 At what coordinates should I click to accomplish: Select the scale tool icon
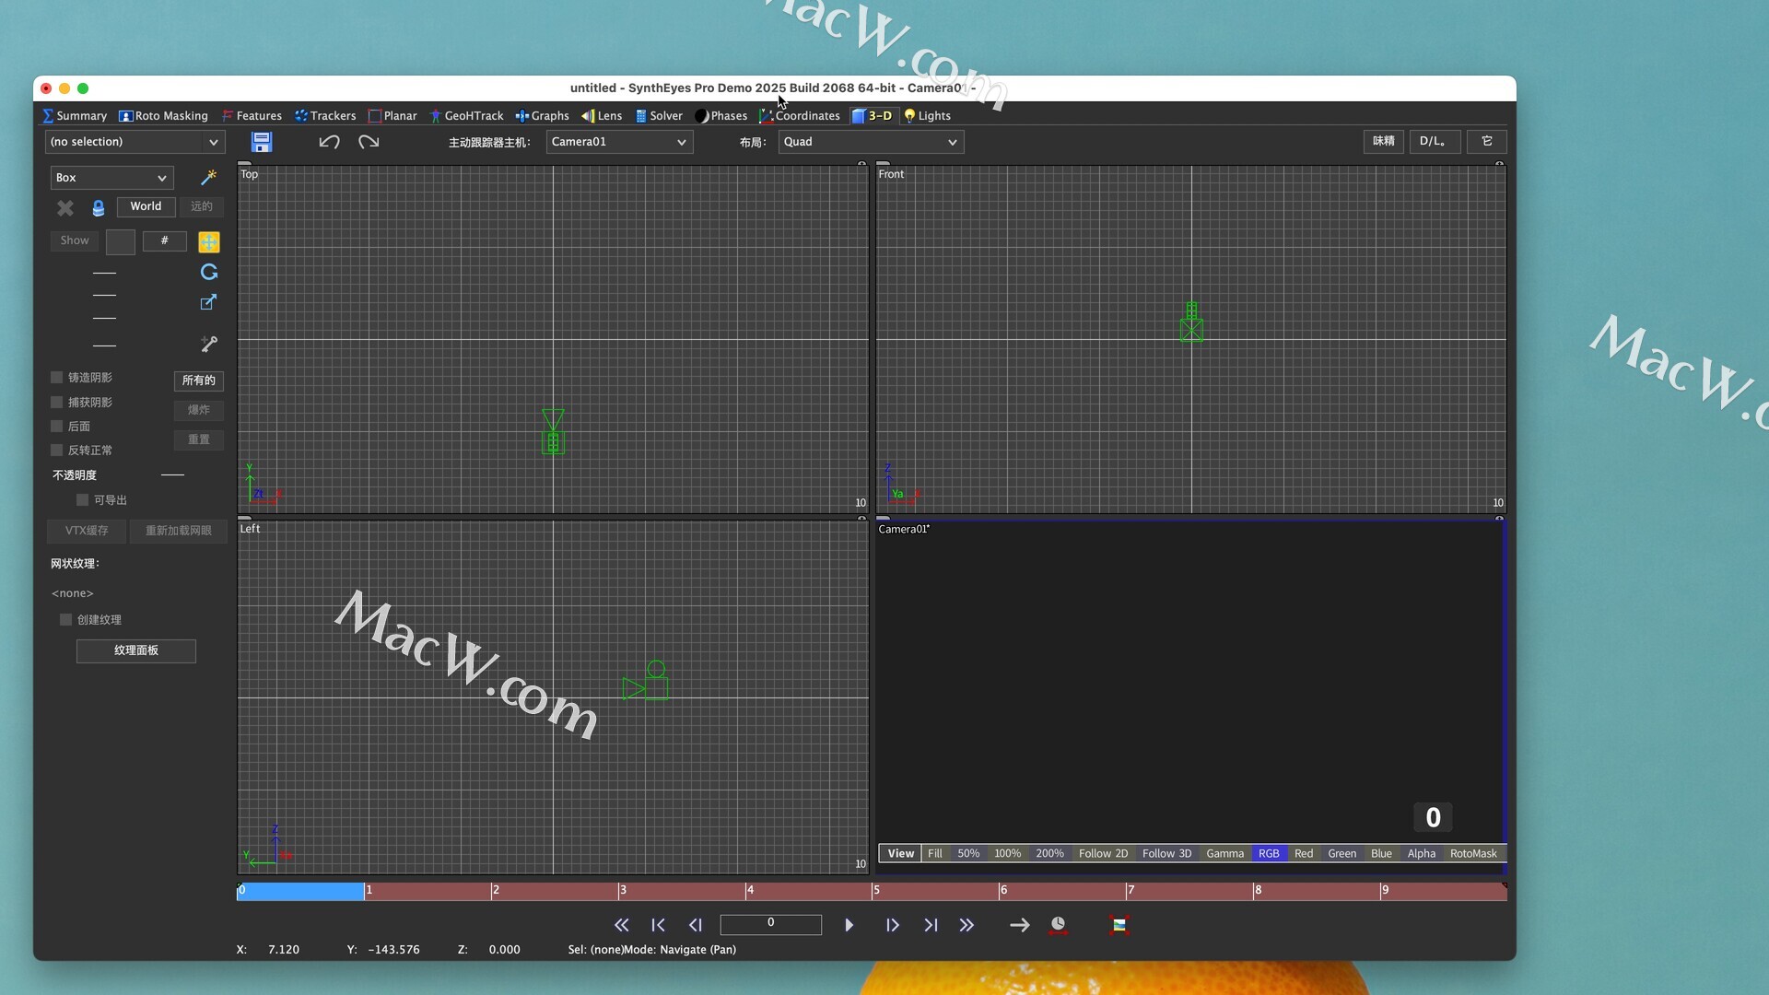209,302
